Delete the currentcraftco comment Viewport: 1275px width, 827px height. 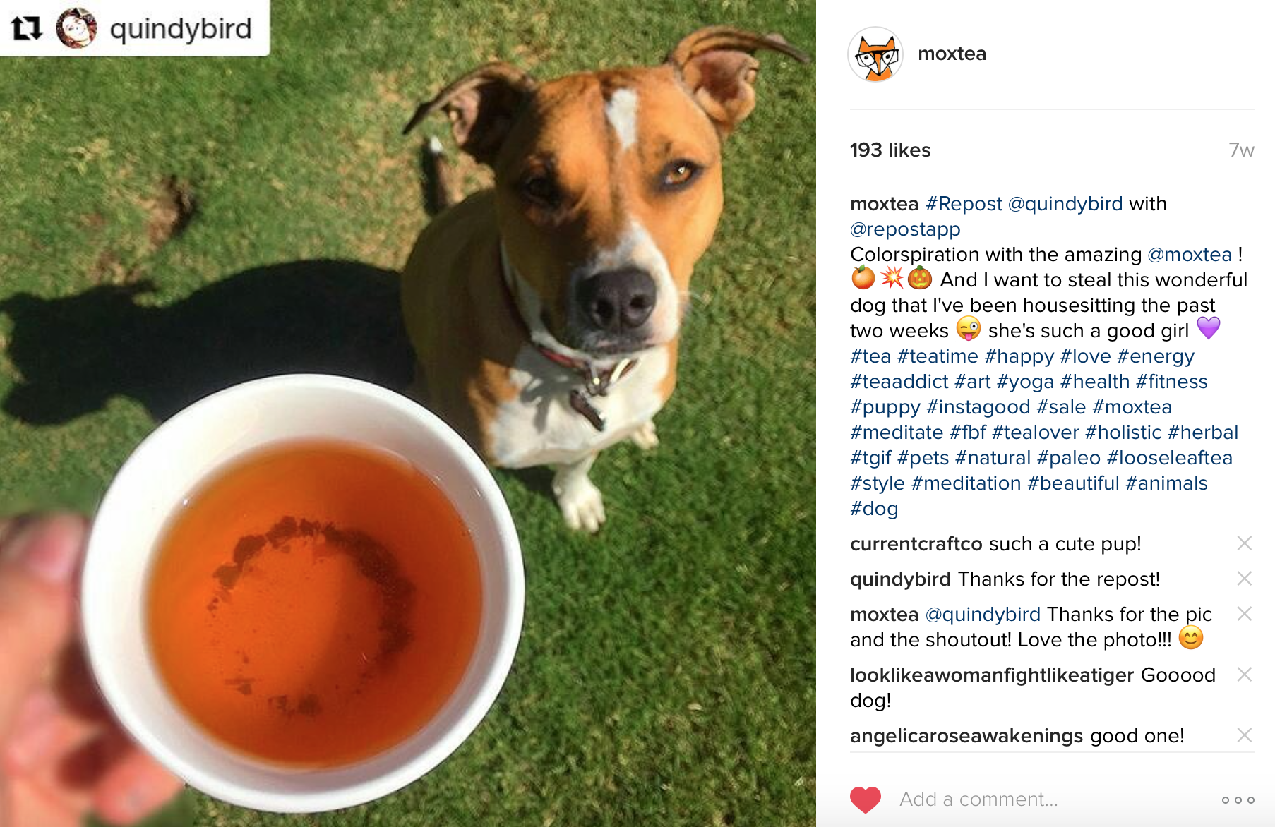tap(1244, 543)
